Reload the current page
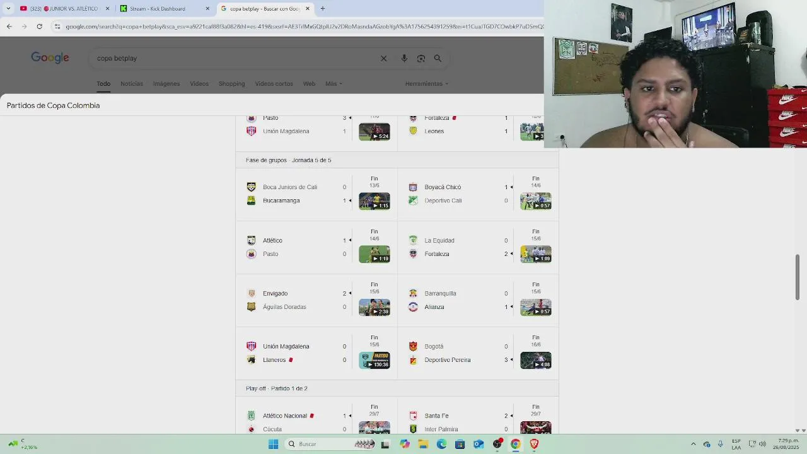807x454 pixels. tap(39, 26)
